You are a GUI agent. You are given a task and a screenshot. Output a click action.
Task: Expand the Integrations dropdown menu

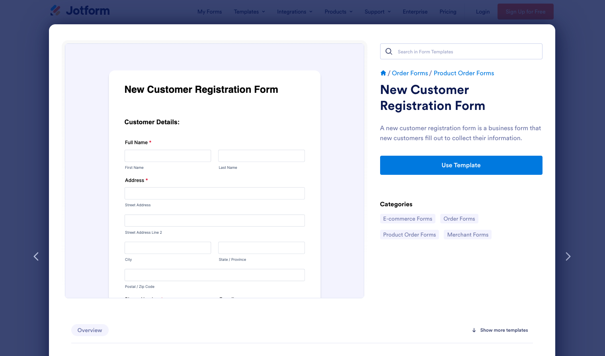295,12
